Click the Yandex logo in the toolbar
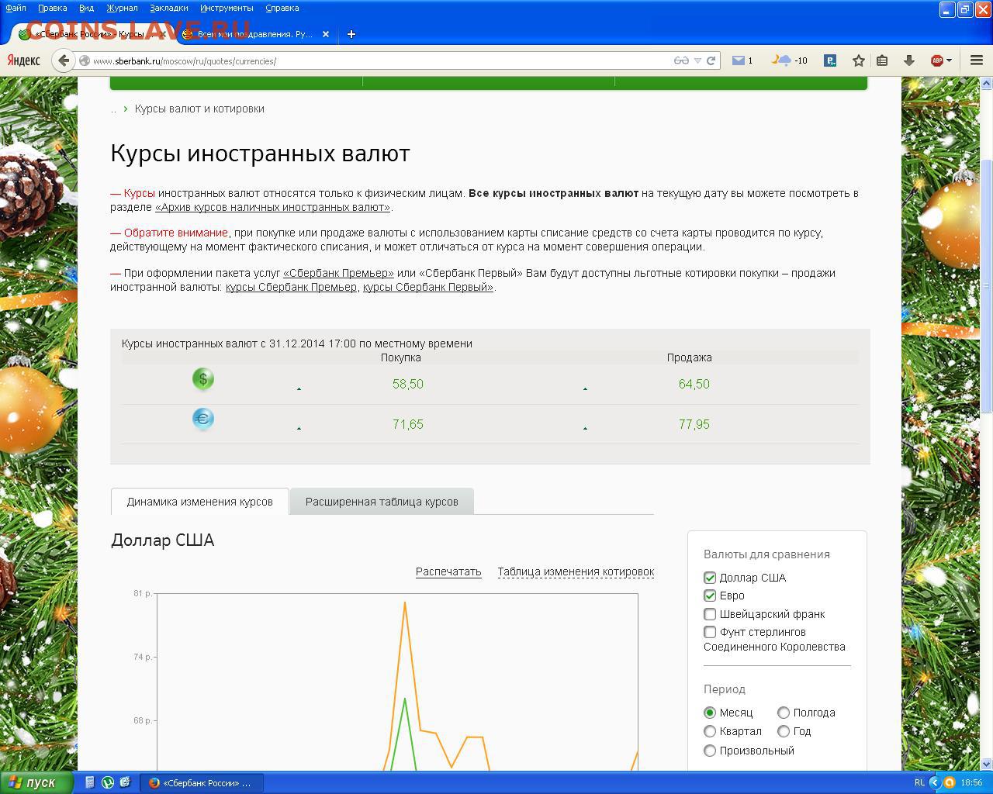 point(23,60)
